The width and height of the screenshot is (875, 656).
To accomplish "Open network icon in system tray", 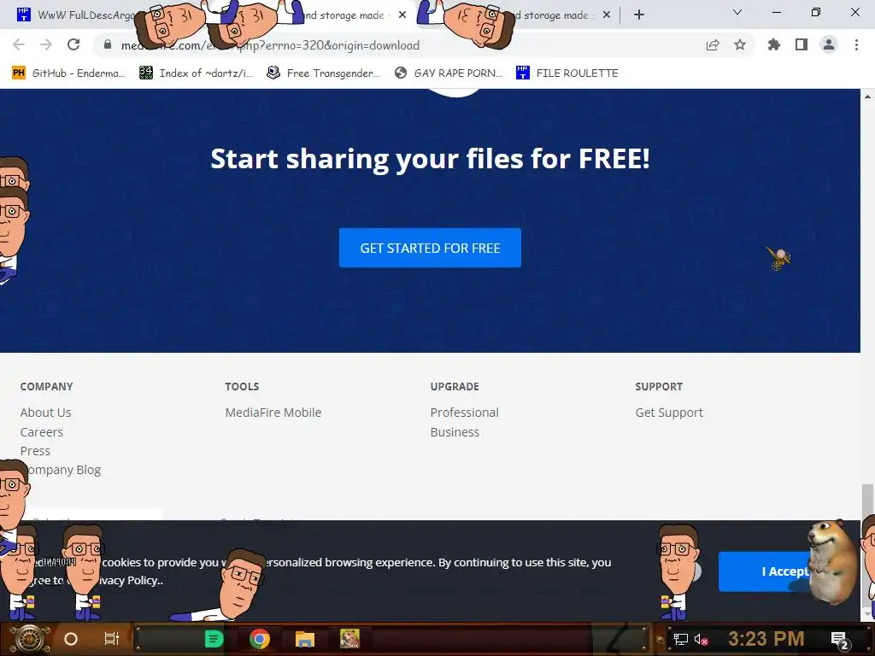I will point(680,639).
